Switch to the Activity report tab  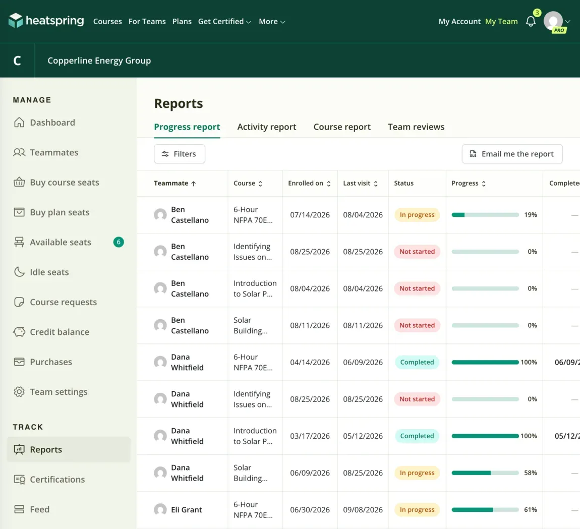tap(266, 127)
